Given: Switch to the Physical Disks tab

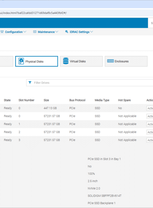Looking at the screenshot, I should pyautogui.click(x=37, y=61).
